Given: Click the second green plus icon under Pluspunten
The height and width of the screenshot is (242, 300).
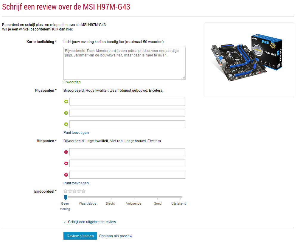Looking at the screenshot, I should pyautogui.click(x=66, y=113).
